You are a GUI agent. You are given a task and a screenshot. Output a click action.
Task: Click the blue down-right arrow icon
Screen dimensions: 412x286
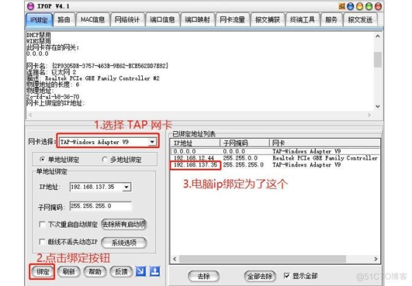click(x=141, y=271)
